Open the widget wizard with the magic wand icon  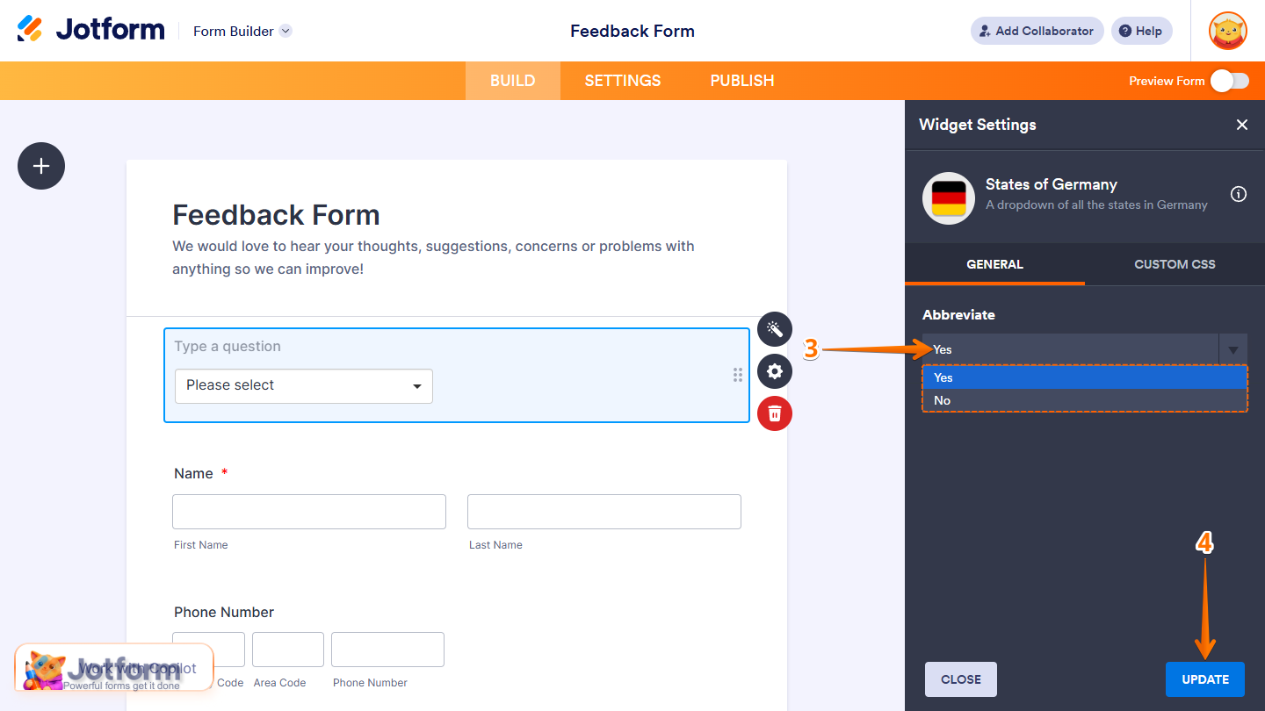[x=774, y=329]
